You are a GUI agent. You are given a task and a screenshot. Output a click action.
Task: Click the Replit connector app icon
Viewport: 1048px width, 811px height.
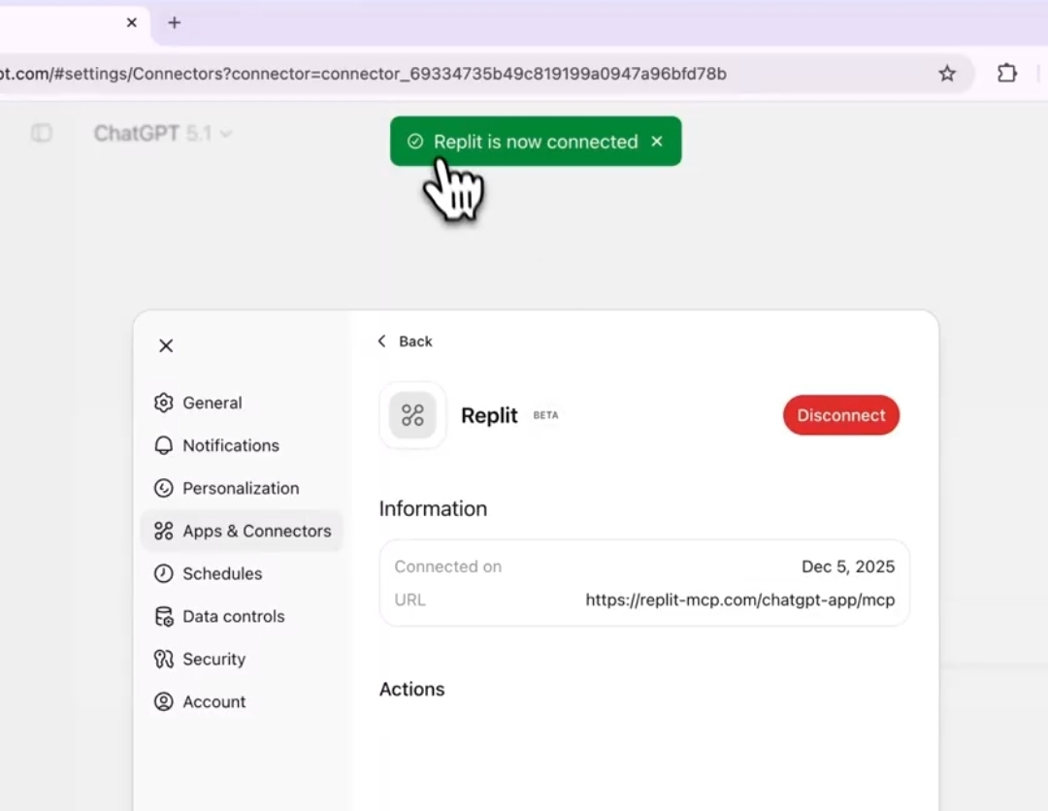pos(412,415)
